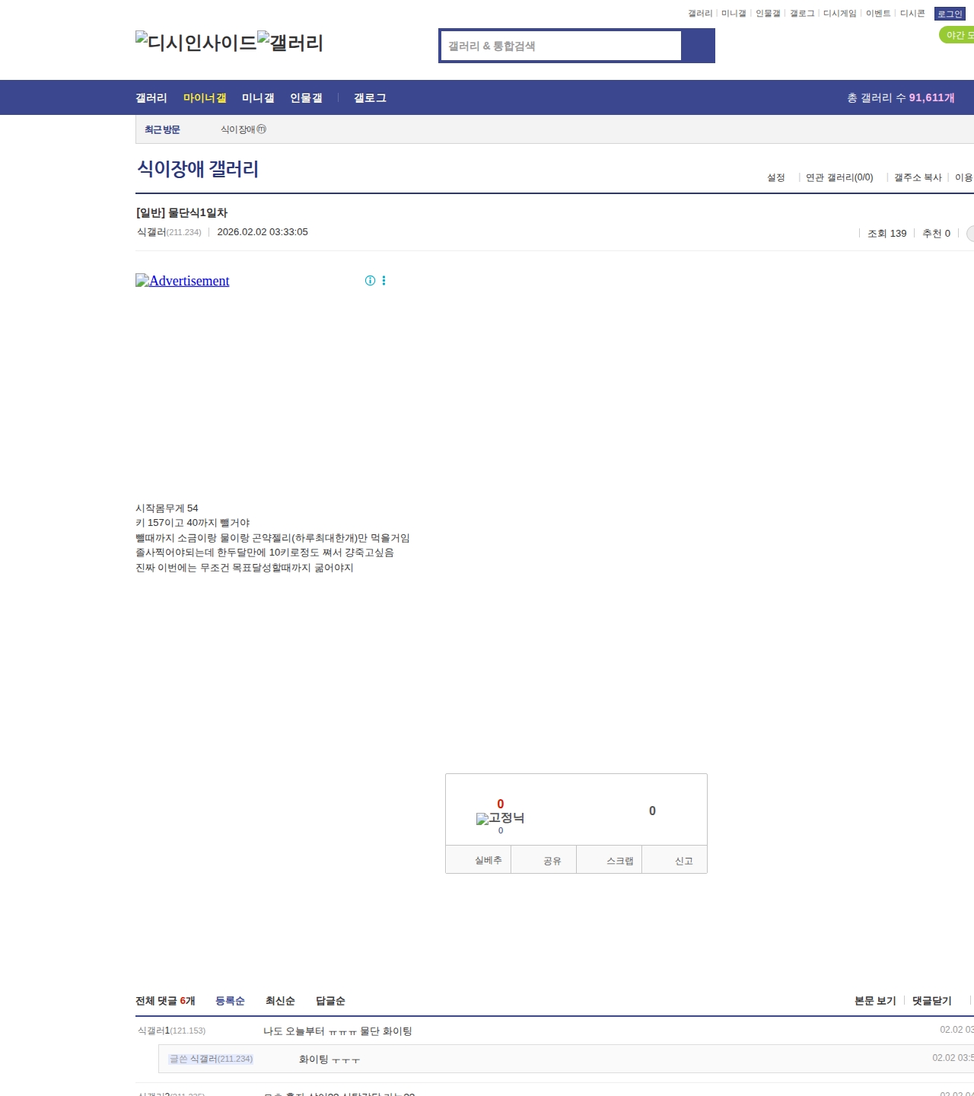Sort comments by 최신순
The width and height of the screenshot is (974, 1096).
(280, 1001)
